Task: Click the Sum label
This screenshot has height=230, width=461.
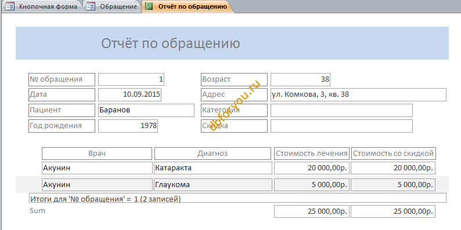Action: (x=37, y=211)
